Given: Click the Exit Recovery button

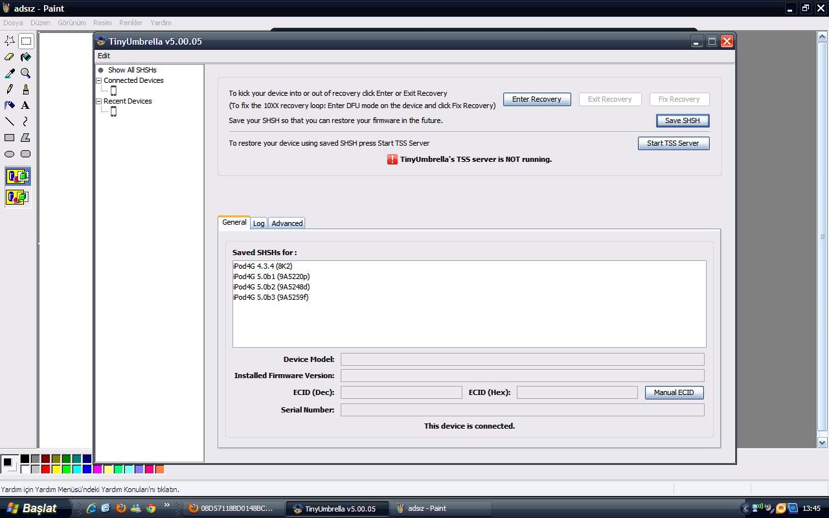Looking at the screenshot, I should (x=609, y=99).
